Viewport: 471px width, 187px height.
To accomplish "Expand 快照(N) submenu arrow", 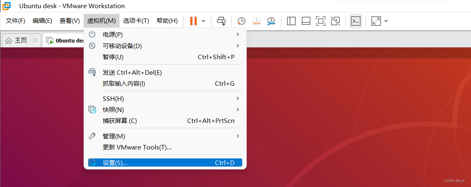I will [238, 109].
